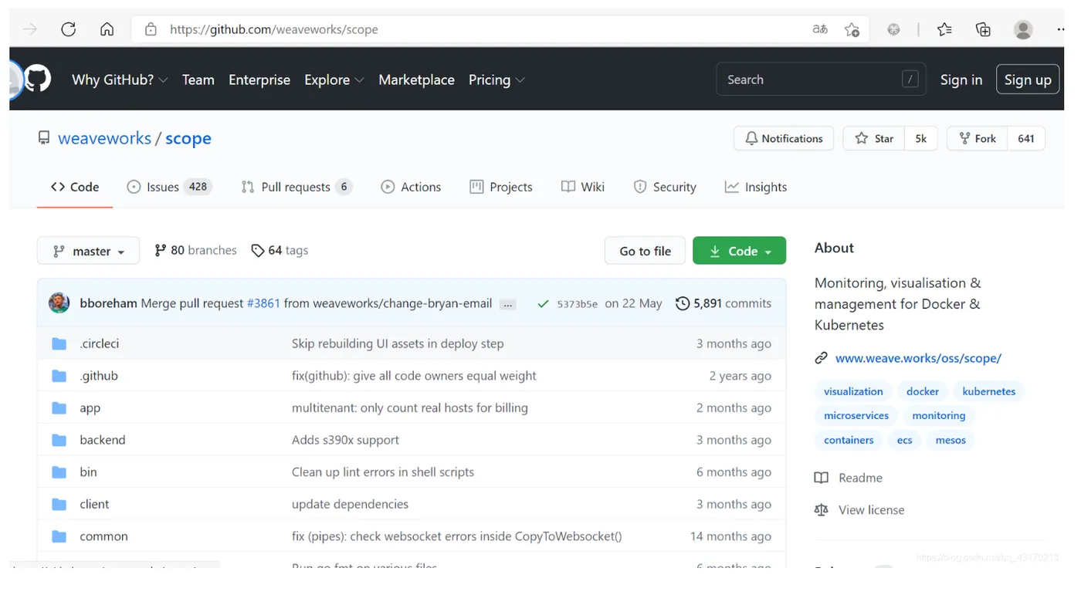Open the master branch selector
This screenshot has height=595, width=1081.
coord(88,251)
